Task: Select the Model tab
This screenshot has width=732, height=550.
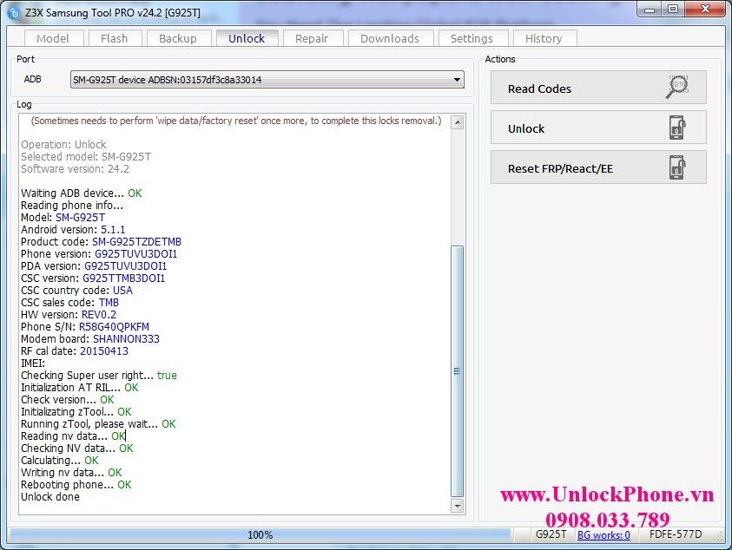Action: tap(53, 37)
